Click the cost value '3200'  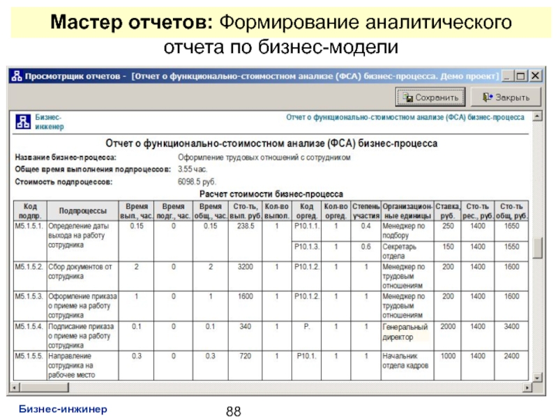(x=246, y=267)
